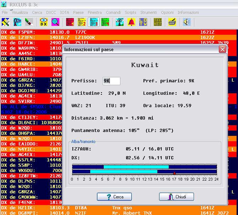Open the Scripts menu
Viewport: 238px width, 215px height.
(x=130, y=12)
